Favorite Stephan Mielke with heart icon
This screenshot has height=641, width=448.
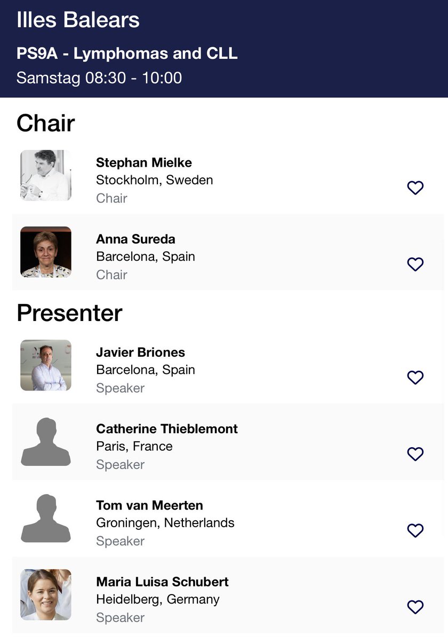(x=415, y=187)
